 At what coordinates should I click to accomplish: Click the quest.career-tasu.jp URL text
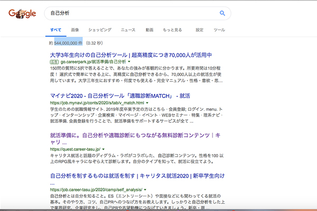(x=75, y=149)
